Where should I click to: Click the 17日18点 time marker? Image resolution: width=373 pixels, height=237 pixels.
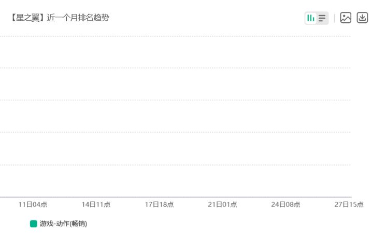pyautogui.click(x=159, y=204)
